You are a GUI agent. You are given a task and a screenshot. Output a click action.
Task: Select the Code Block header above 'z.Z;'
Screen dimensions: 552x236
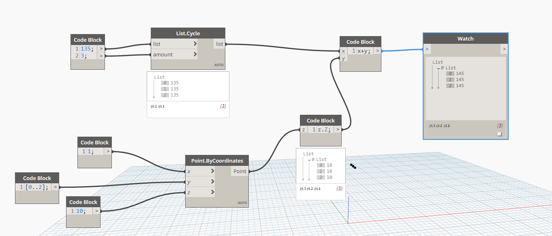[321, 120]
